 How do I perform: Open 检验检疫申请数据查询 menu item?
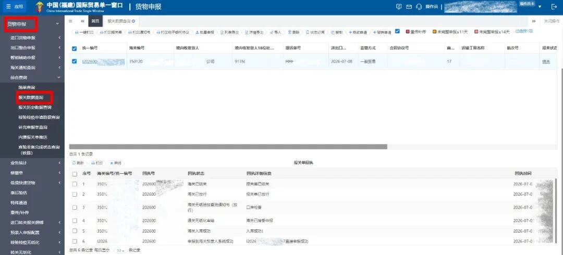point(39,117)
